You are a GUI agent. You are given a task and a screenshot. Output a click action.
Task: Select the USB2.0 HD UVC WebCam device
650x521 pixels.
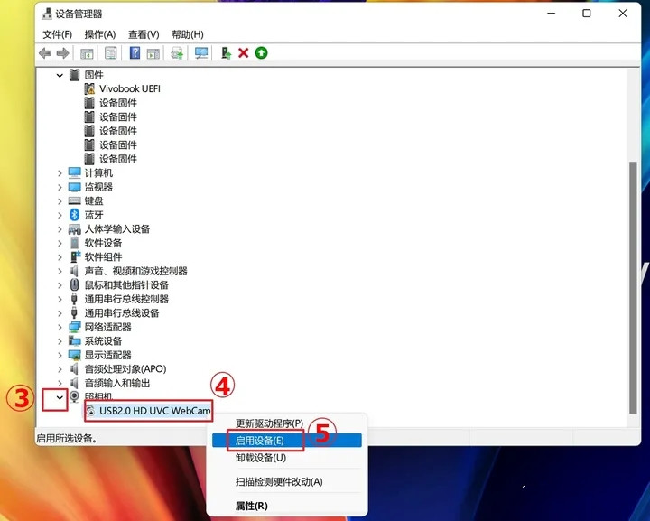(153, 412)
